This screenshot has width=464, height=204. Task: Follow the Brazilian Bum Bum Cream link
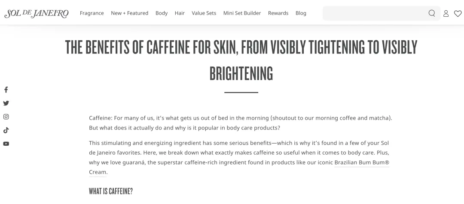coord(361,163)
